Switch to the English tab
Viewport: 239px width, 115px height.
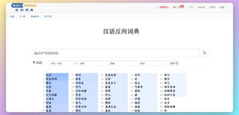click(x=35, y=16)
